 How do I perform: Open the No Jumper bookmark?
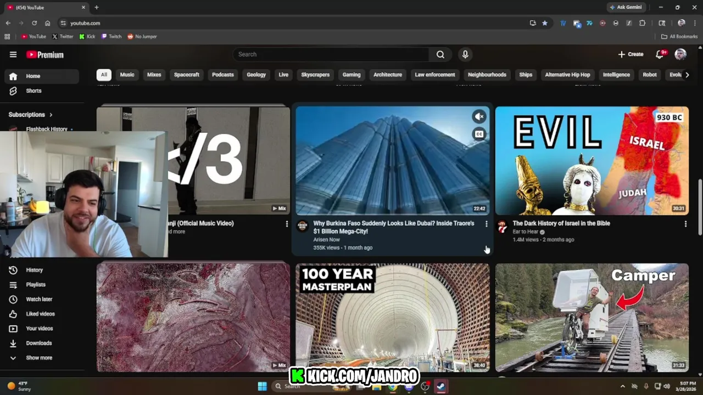(142, 37)
